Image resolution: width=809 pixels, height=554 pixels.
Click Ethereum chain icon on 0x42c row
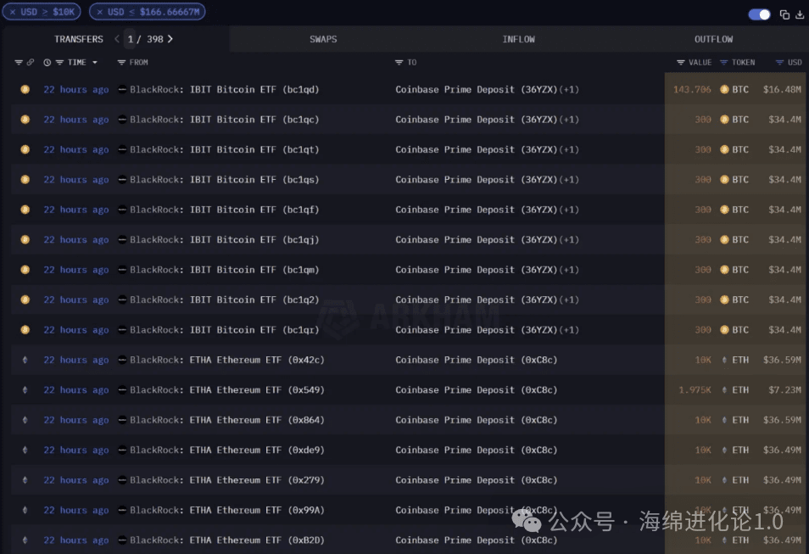pyautogui.click(x=25, y=360)
